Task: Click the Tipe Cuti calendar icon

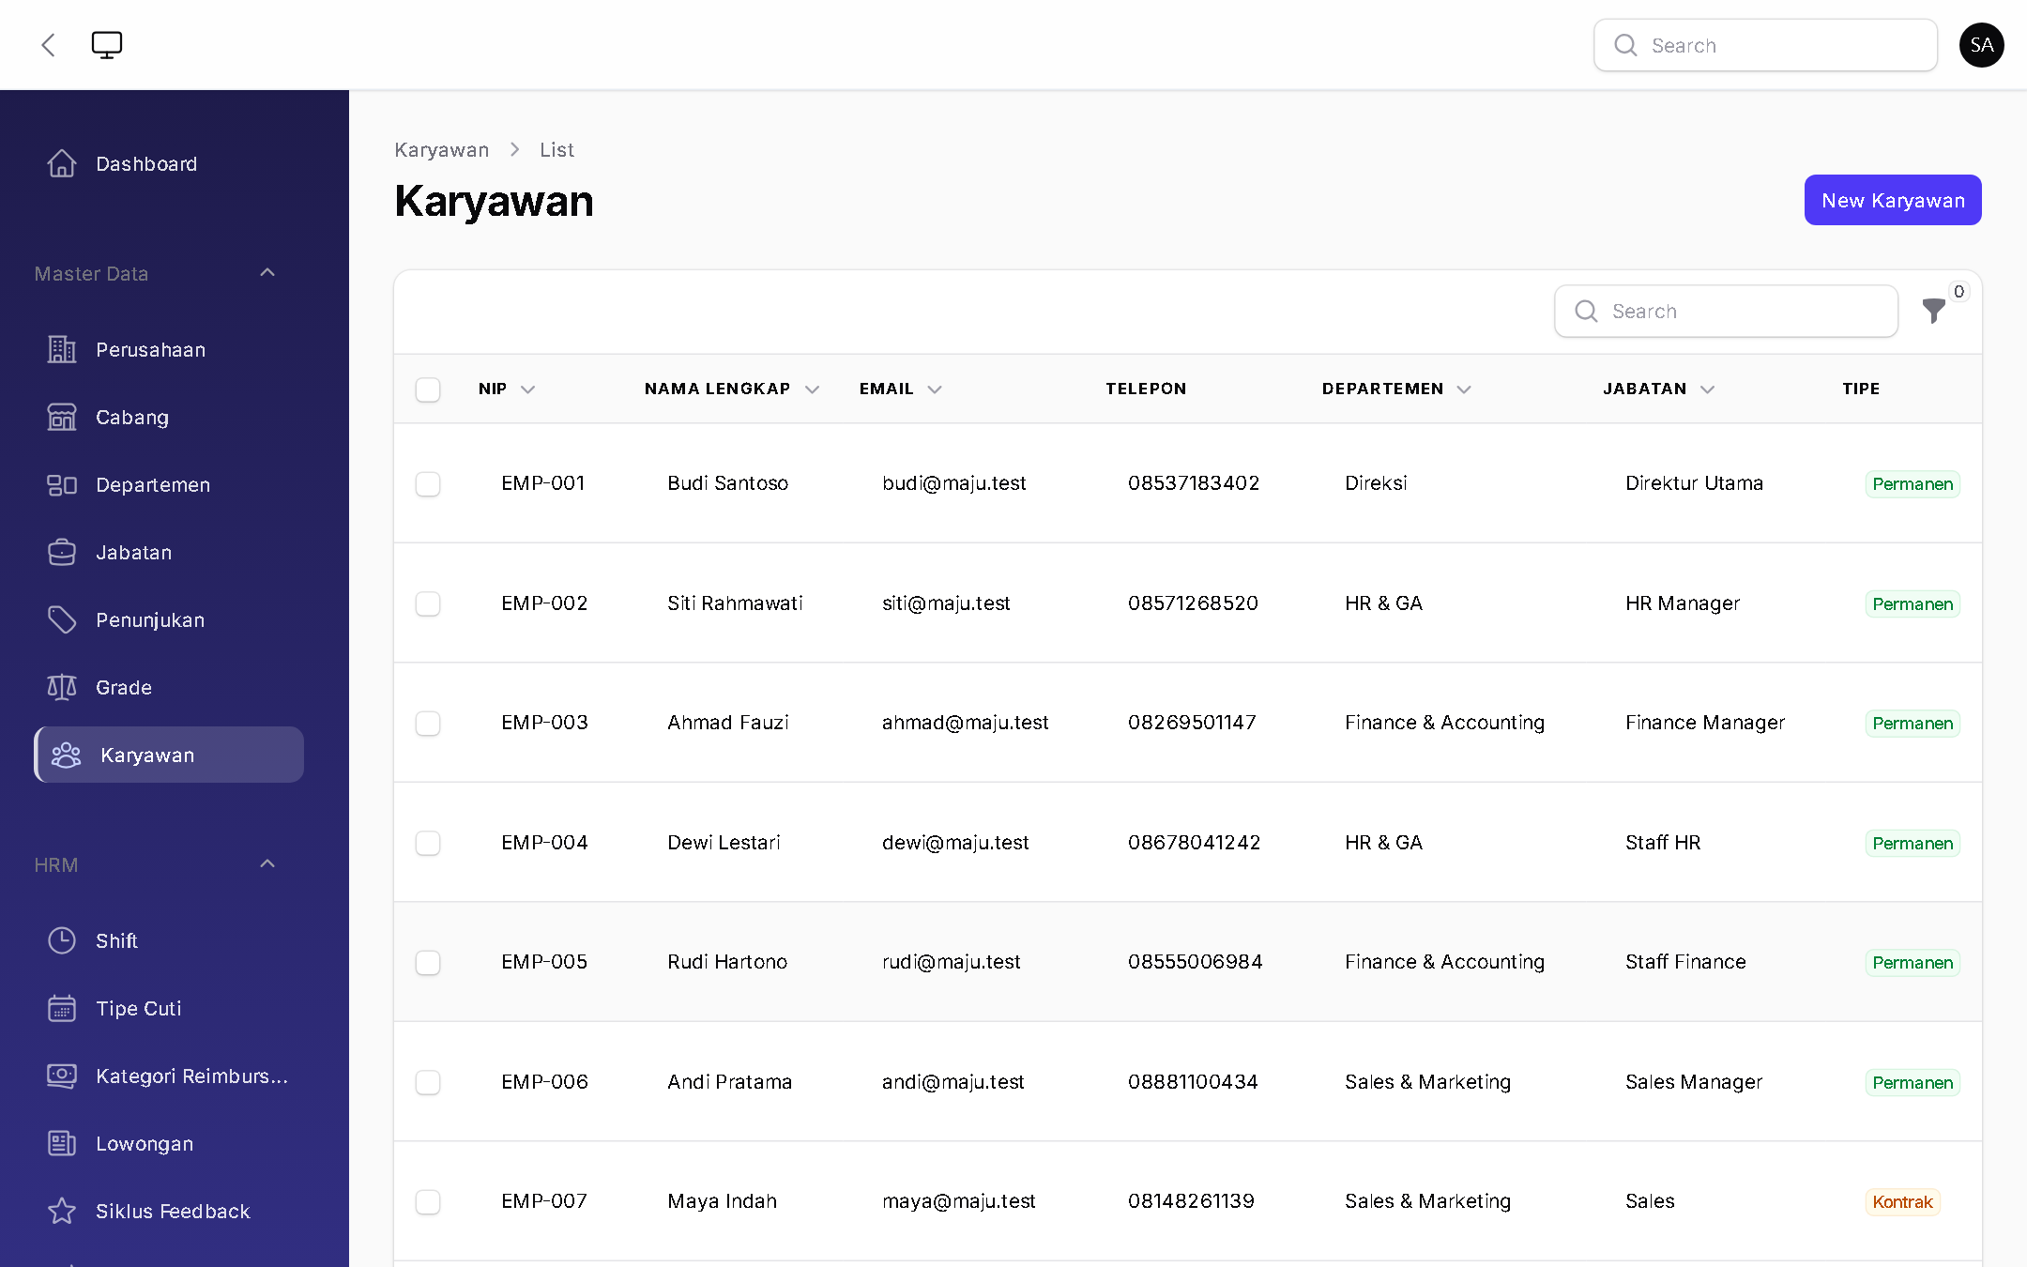Action: pos(62,1008)
